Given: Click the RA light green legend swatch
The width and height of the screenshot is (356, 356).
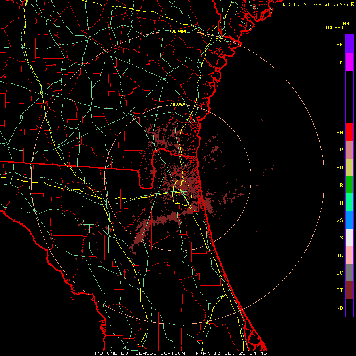Looking at the screenshot, I should [349, 203].
